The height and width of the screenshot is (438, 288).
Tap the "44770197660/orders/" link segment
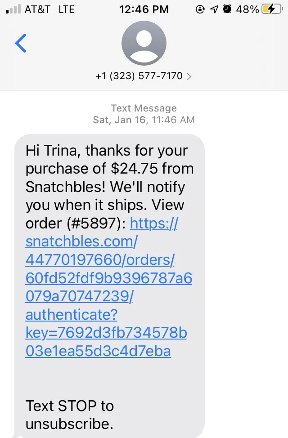(100, 260)
